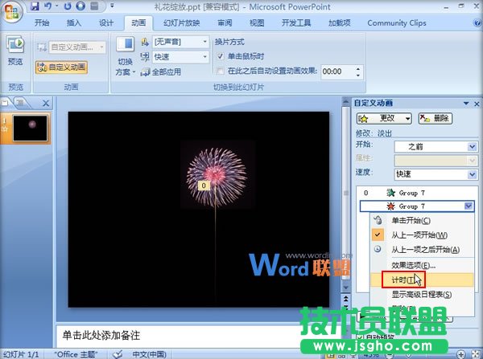Viewport: 483px width, 359px height.
Task: Click the Undo arrow icon
Action: click(x=48, y=6)
